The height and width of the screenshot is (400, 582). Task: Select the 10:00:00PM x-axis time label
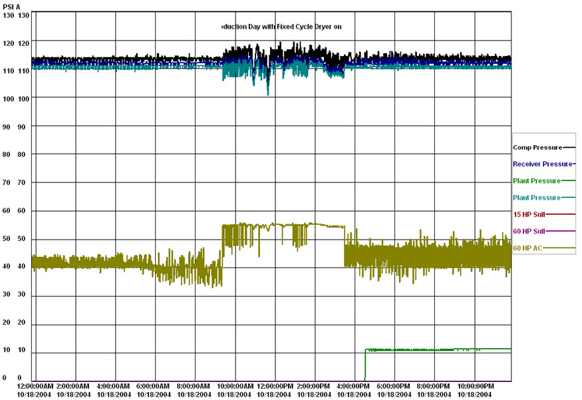pos(476,386)
